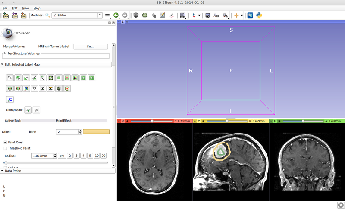The width and height of the screenshot is (345, 209).
Task: Click the Set... merge volume button
Action: (90, 46)
